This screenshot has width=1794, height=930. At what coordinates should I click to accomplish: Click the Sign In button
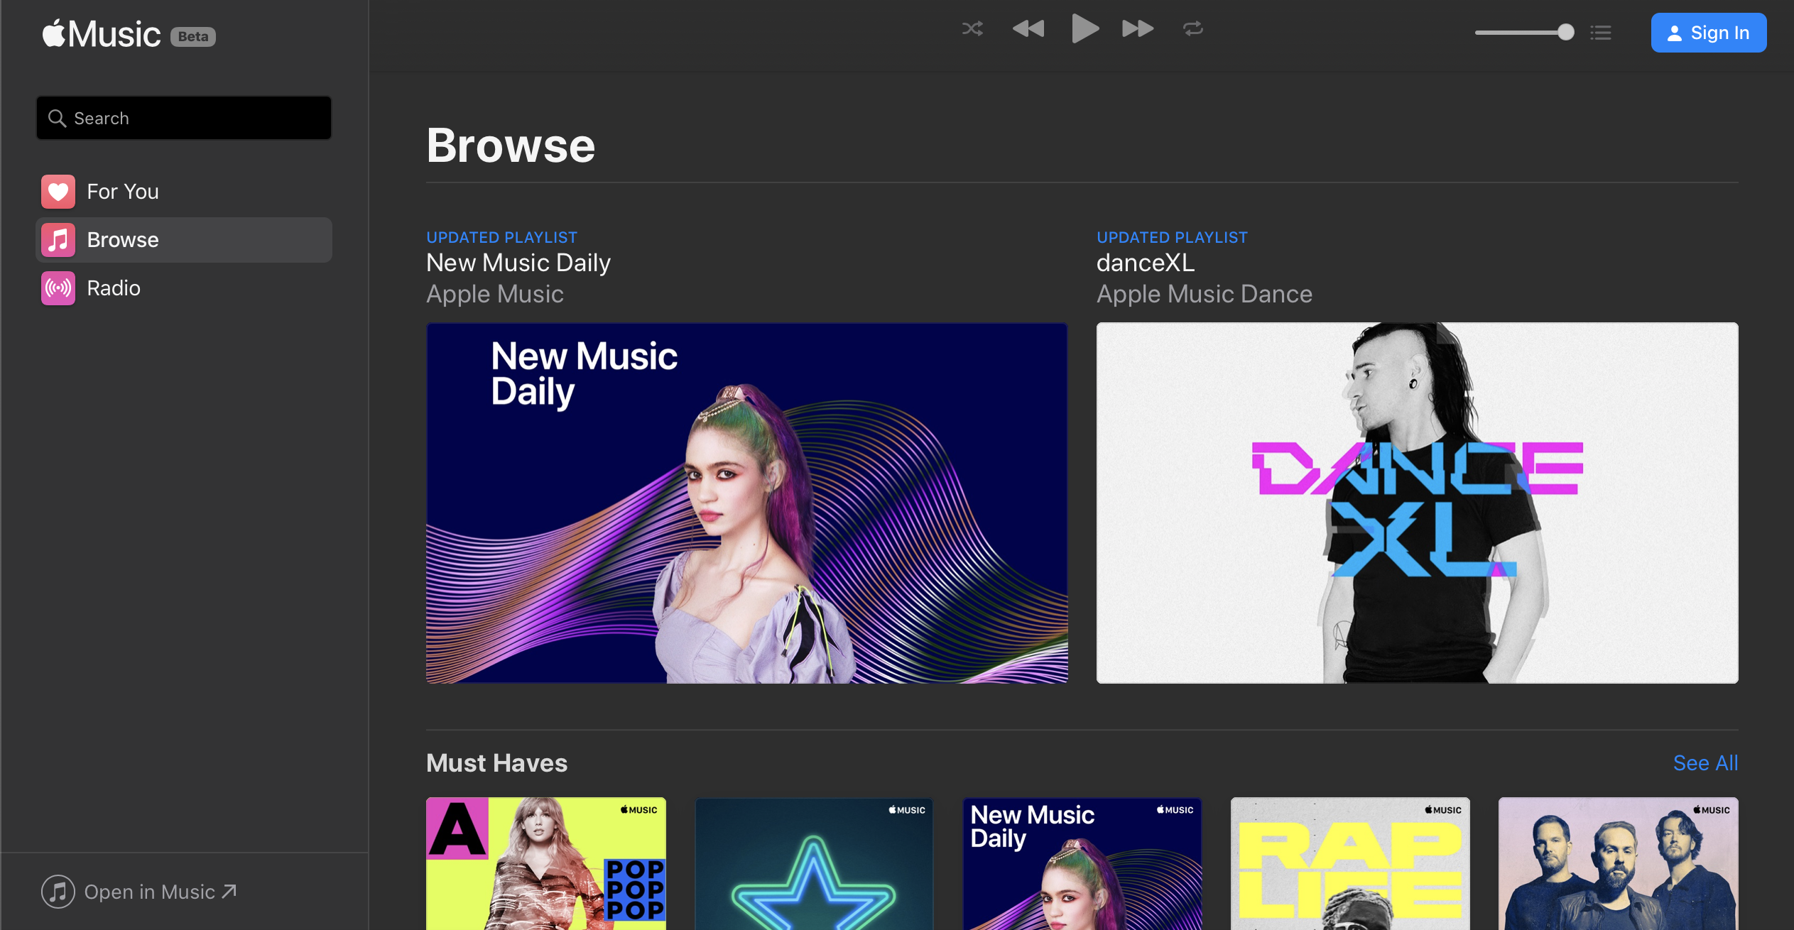pos(1708,33)
